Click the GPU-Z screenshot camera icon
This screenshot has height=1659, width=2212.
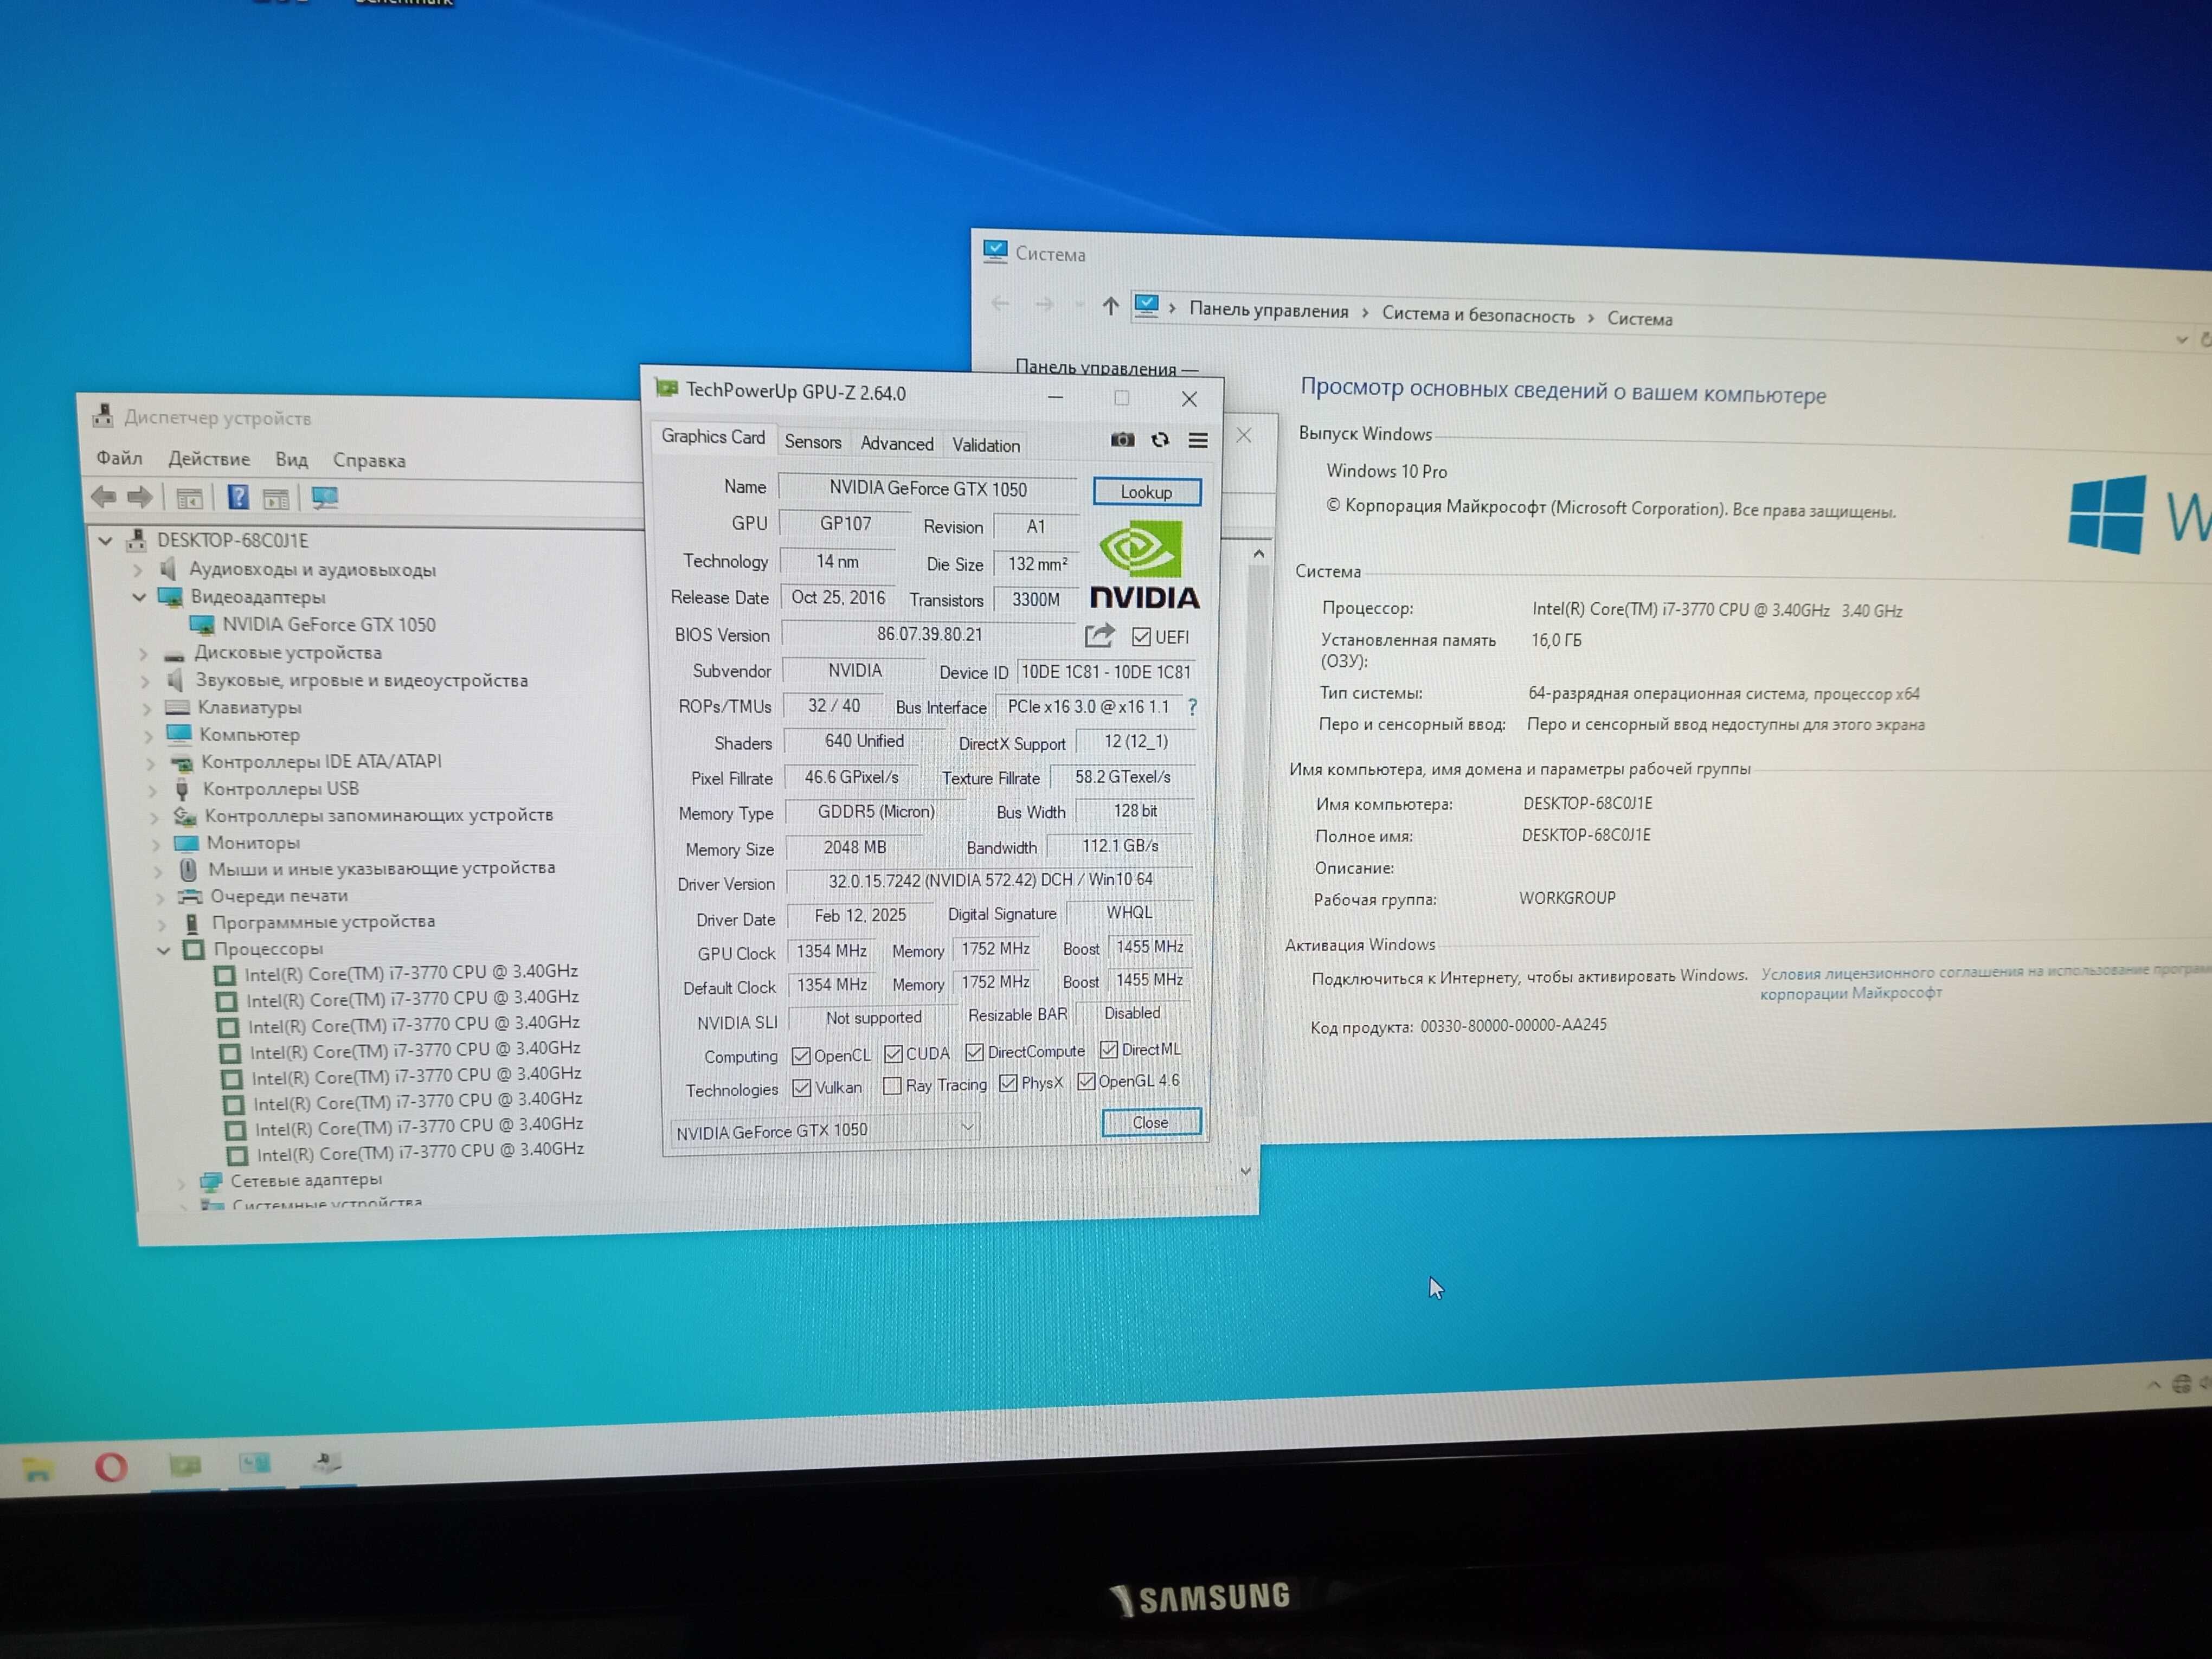coord(1122,440)
